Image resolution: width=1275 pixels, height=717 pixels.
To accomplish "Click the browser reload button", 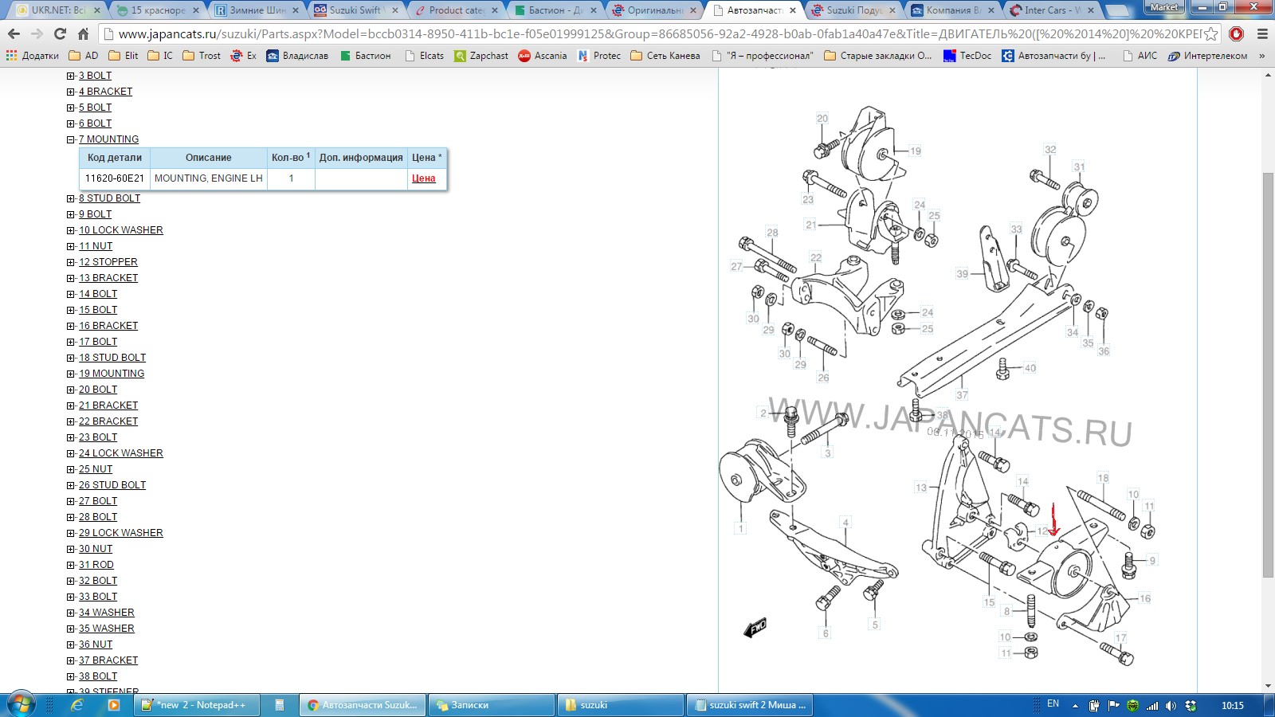I will point(60,33).
